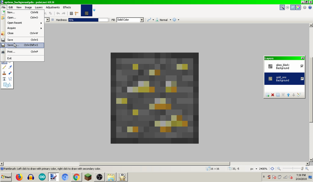Open the Normal blend mode dropdown
This screenshot has width=313, height=182.
170,20
